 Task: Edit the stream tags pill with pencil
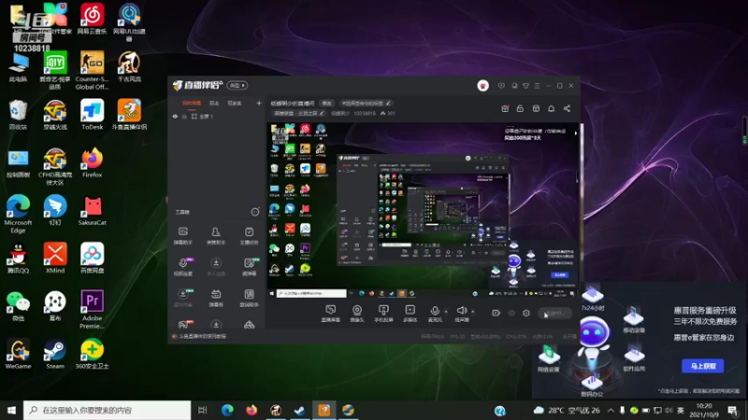[366, 104]
